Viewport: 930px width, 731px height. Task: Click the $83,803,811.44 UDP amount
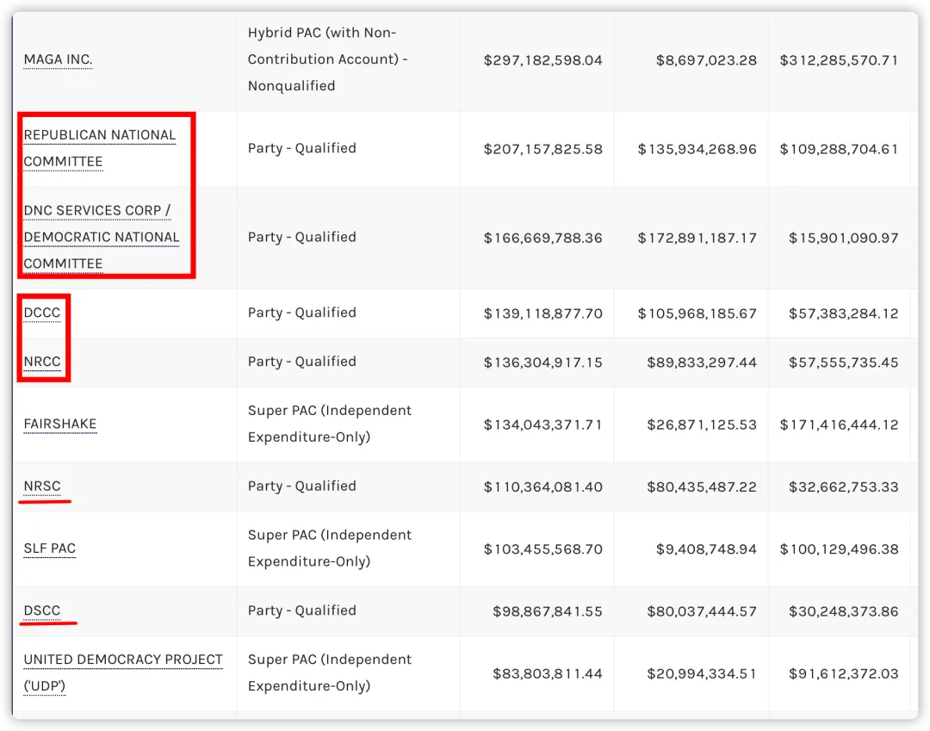click(549, 673)
